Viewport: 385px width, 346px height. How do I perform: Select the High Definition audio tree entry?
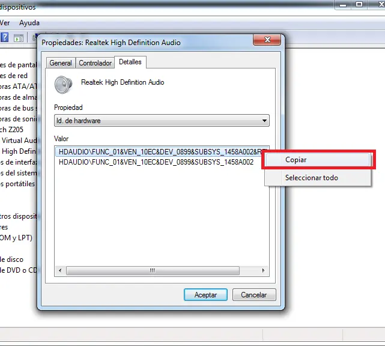(x=19, y=151)
